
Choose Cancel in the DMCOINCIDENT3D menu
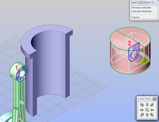136,17
